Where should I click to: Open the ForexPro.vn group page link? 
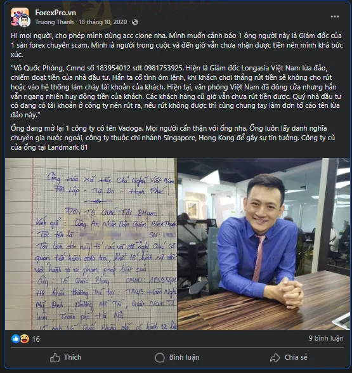click(56, 13)
